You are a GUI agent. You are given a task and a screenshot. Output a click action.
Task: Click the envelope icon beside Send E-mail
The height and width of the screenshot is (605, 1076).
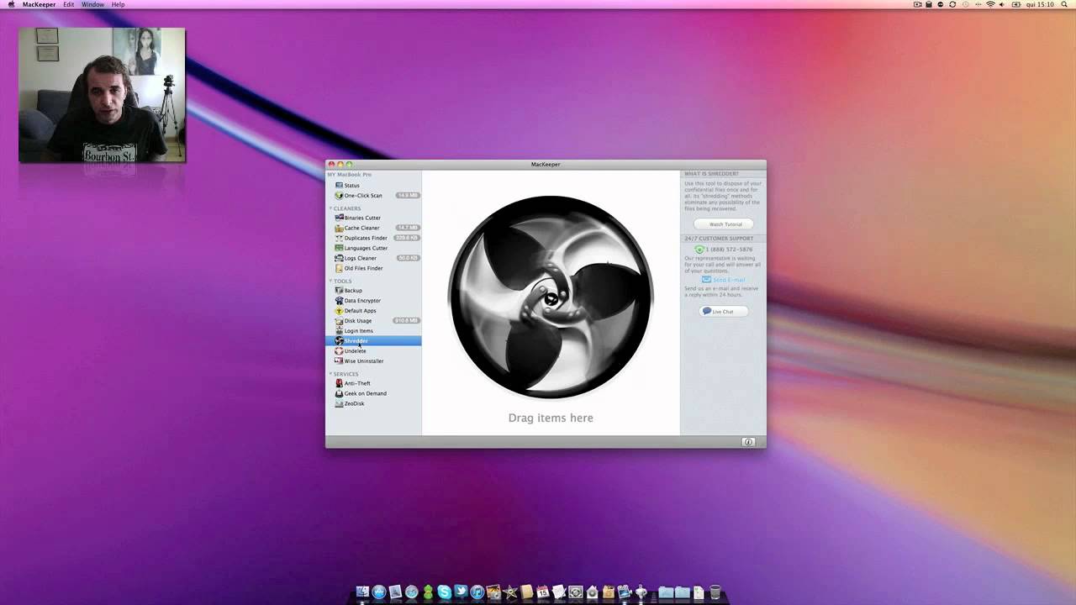point(706,280)
